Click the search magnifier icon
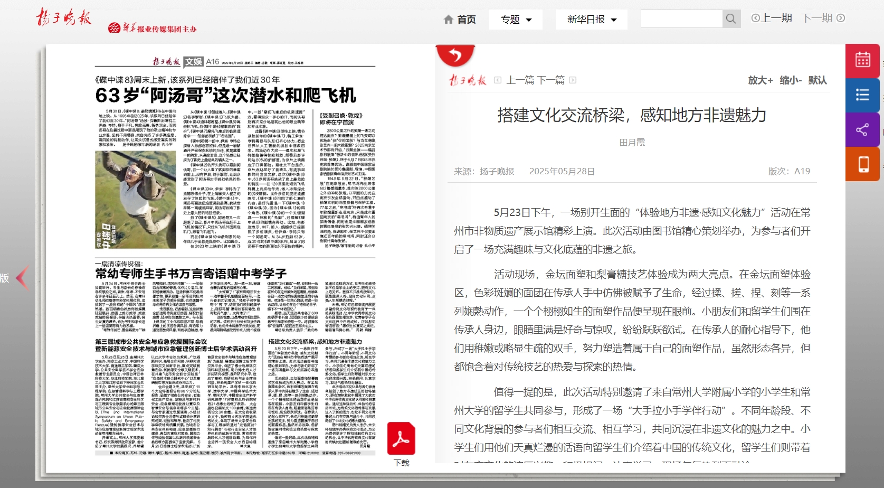The image size is (884, 488). (x=731, y=19)
